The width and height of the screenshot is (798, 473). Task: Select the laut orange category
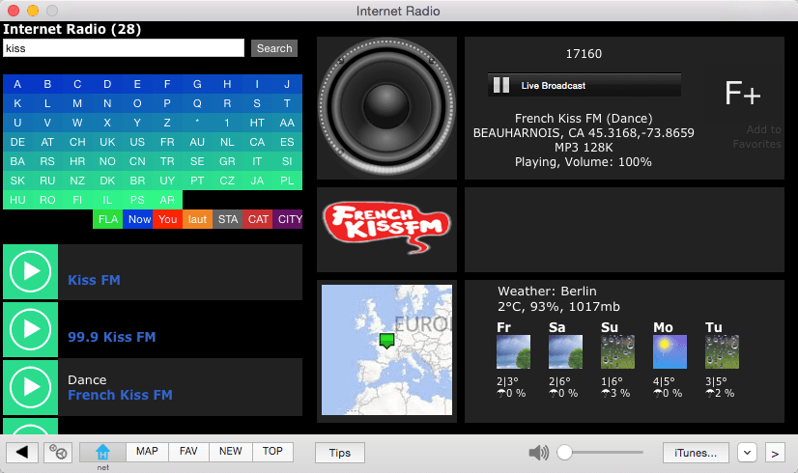click(x=197, y=219)
